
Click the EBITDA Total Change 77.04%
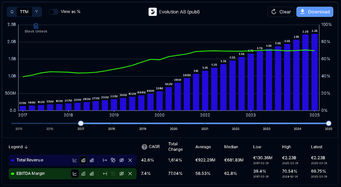[x=175, y=173]
